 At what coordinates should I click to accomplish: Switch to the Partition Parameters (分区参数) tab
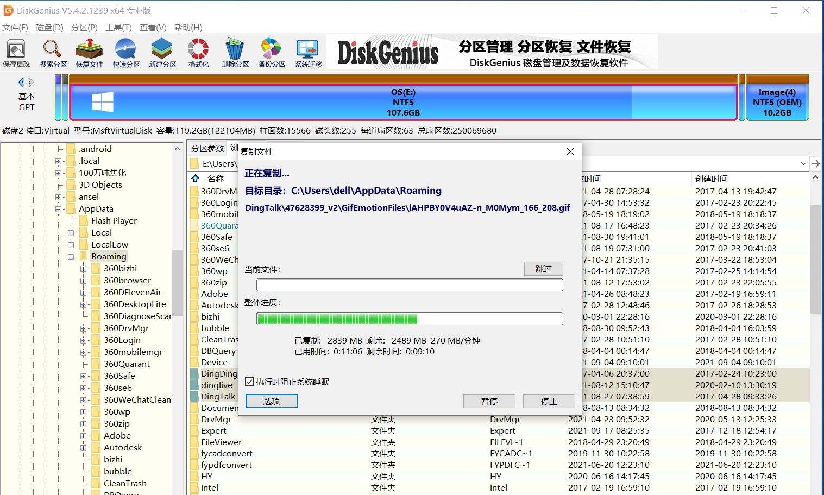click(x=207, y=148)
